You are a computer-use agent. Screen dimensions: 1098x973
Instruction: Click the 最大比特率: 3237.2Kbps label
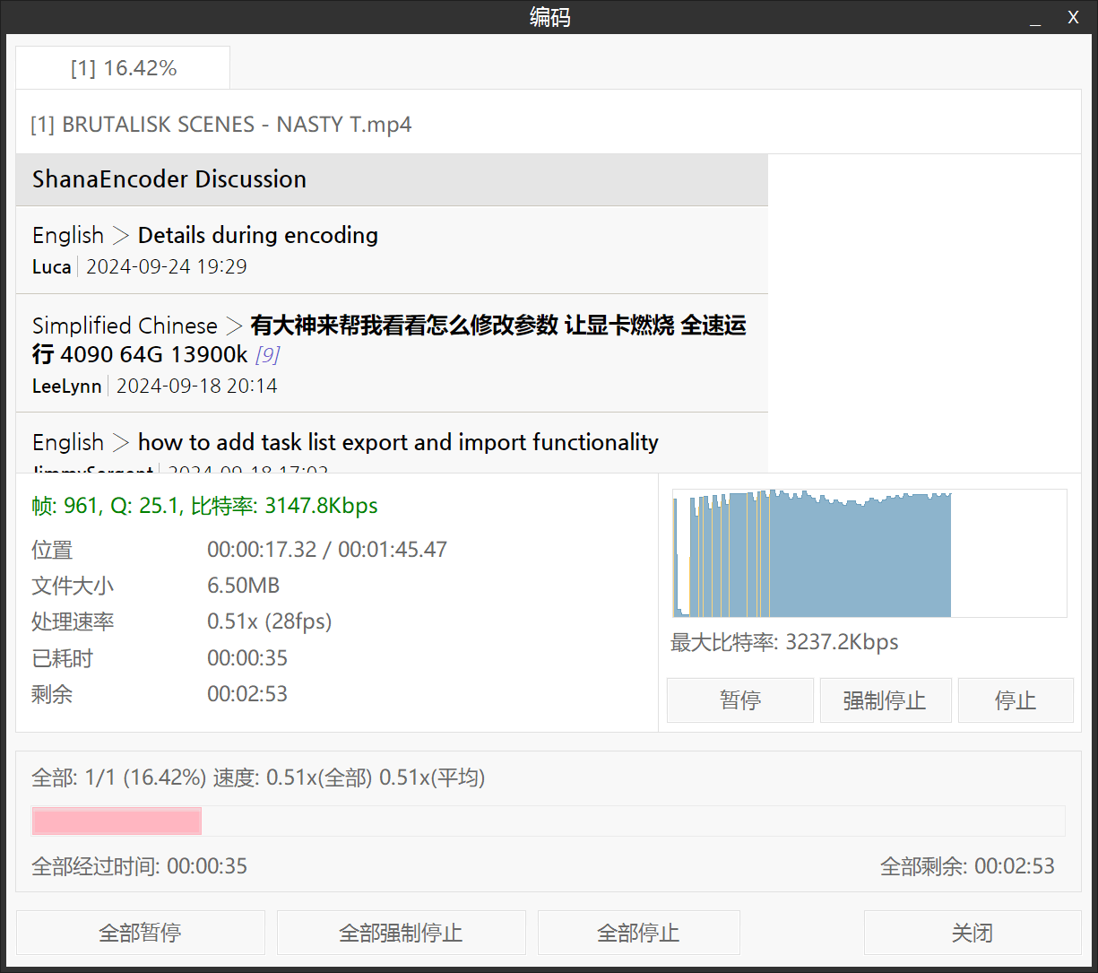click(784, 642)
